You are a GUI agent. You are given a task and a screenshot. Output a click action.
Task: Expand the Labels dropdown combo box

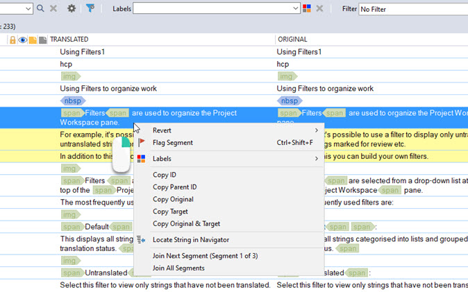[296, 8]
